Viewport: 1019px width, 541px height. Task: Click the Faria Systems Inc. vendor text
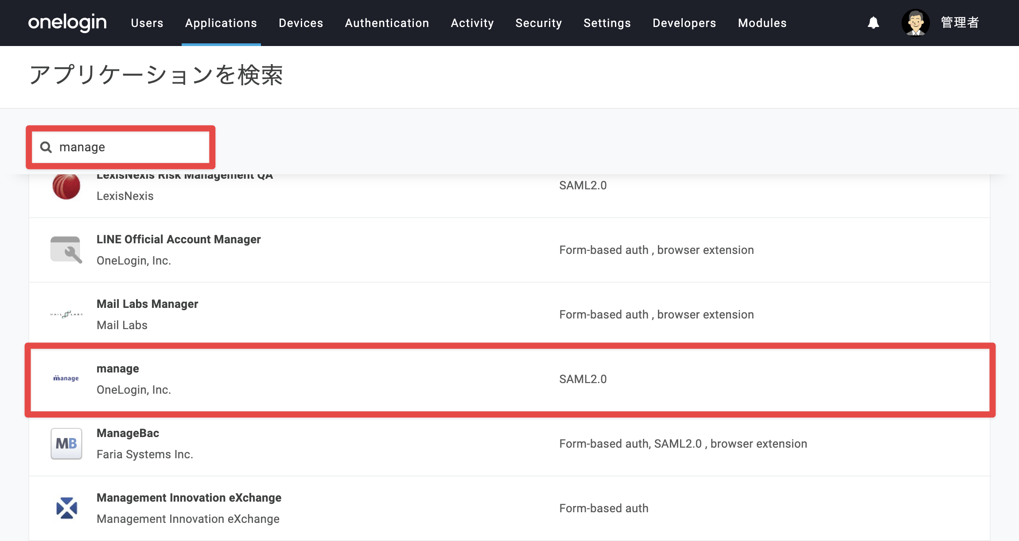pyautogui.click(x=145, y=454)
